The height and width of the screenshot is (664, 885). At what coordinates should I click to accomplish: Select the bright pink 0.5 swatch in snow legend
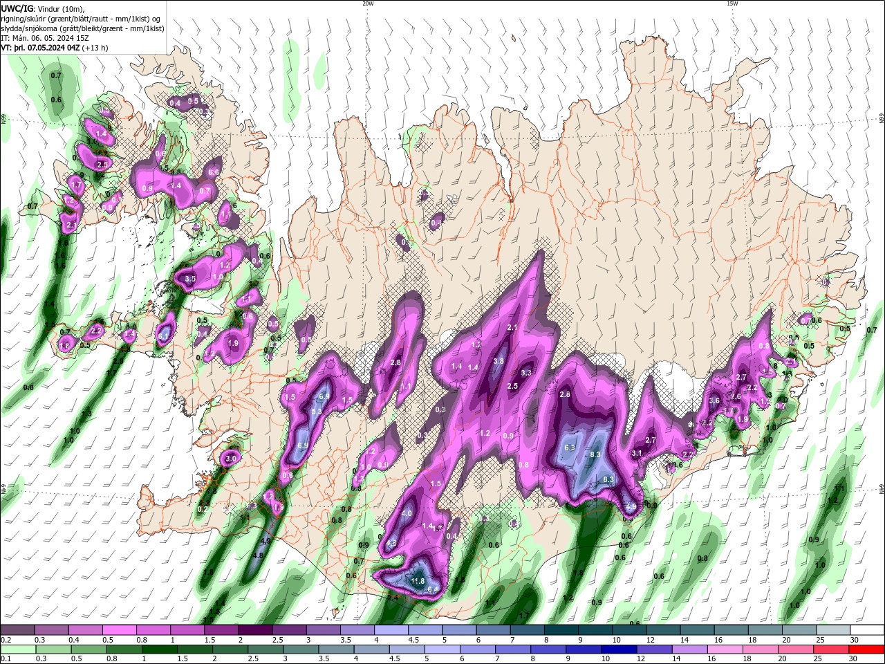119,630
